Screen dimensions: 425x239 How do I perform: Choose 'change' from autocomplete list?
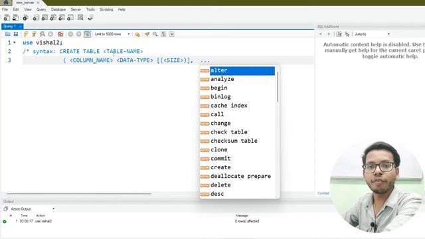238,123
